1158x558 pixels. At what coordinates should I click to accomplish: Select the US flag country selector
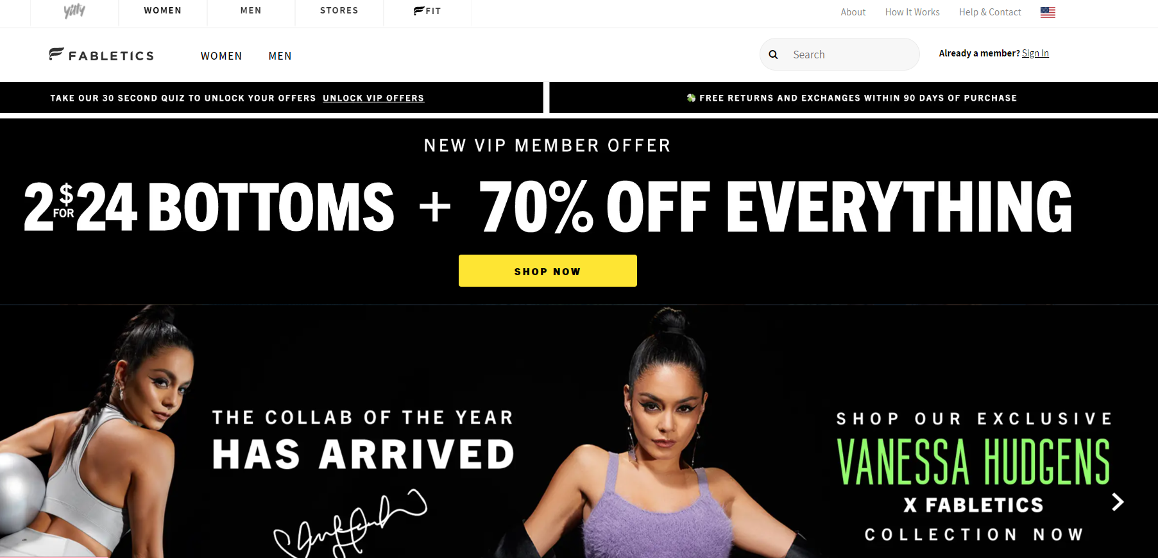(1048, 12)
